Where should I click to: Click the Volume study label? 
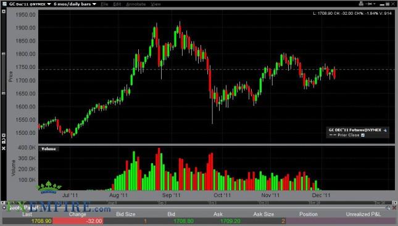pos(49,149)
